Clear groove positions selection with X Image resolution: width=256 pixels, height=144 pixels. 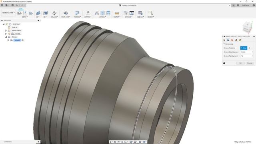tap(249, 48)
